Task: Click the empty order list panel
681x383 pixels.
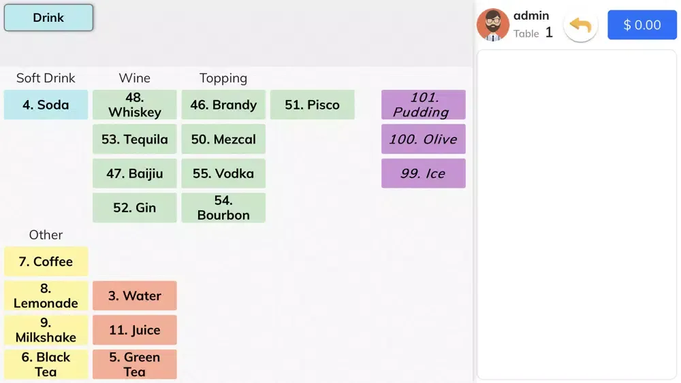Action: [577, 214]
